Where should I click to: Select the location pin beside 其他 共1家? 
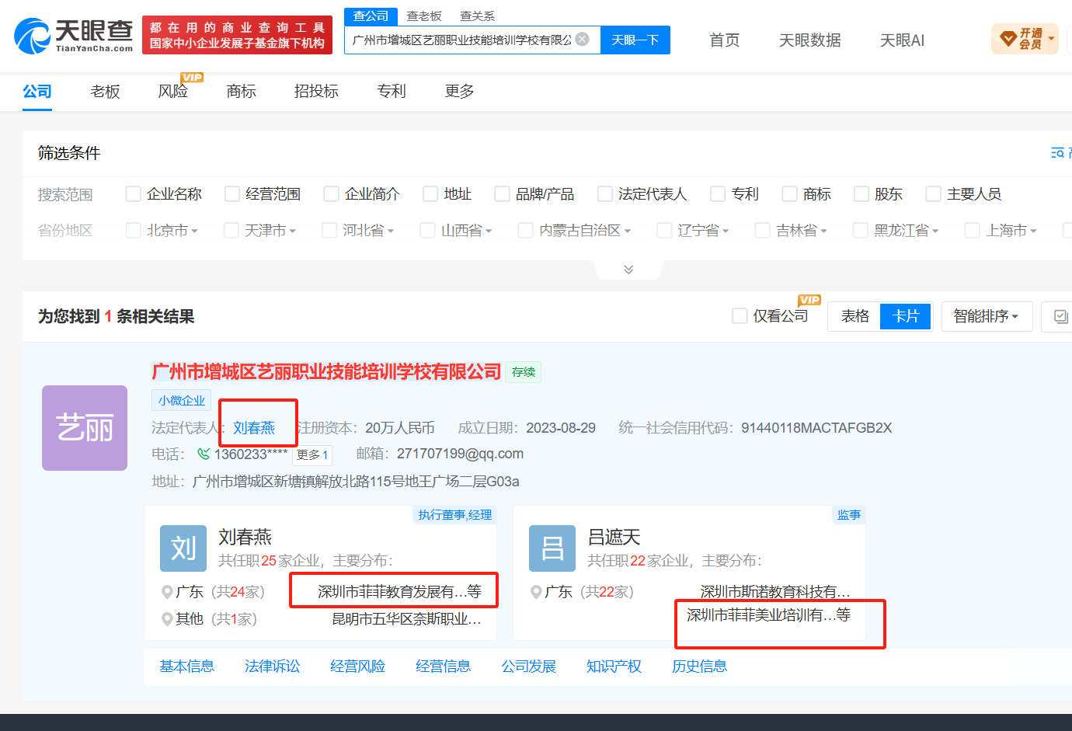click(167, 619)
